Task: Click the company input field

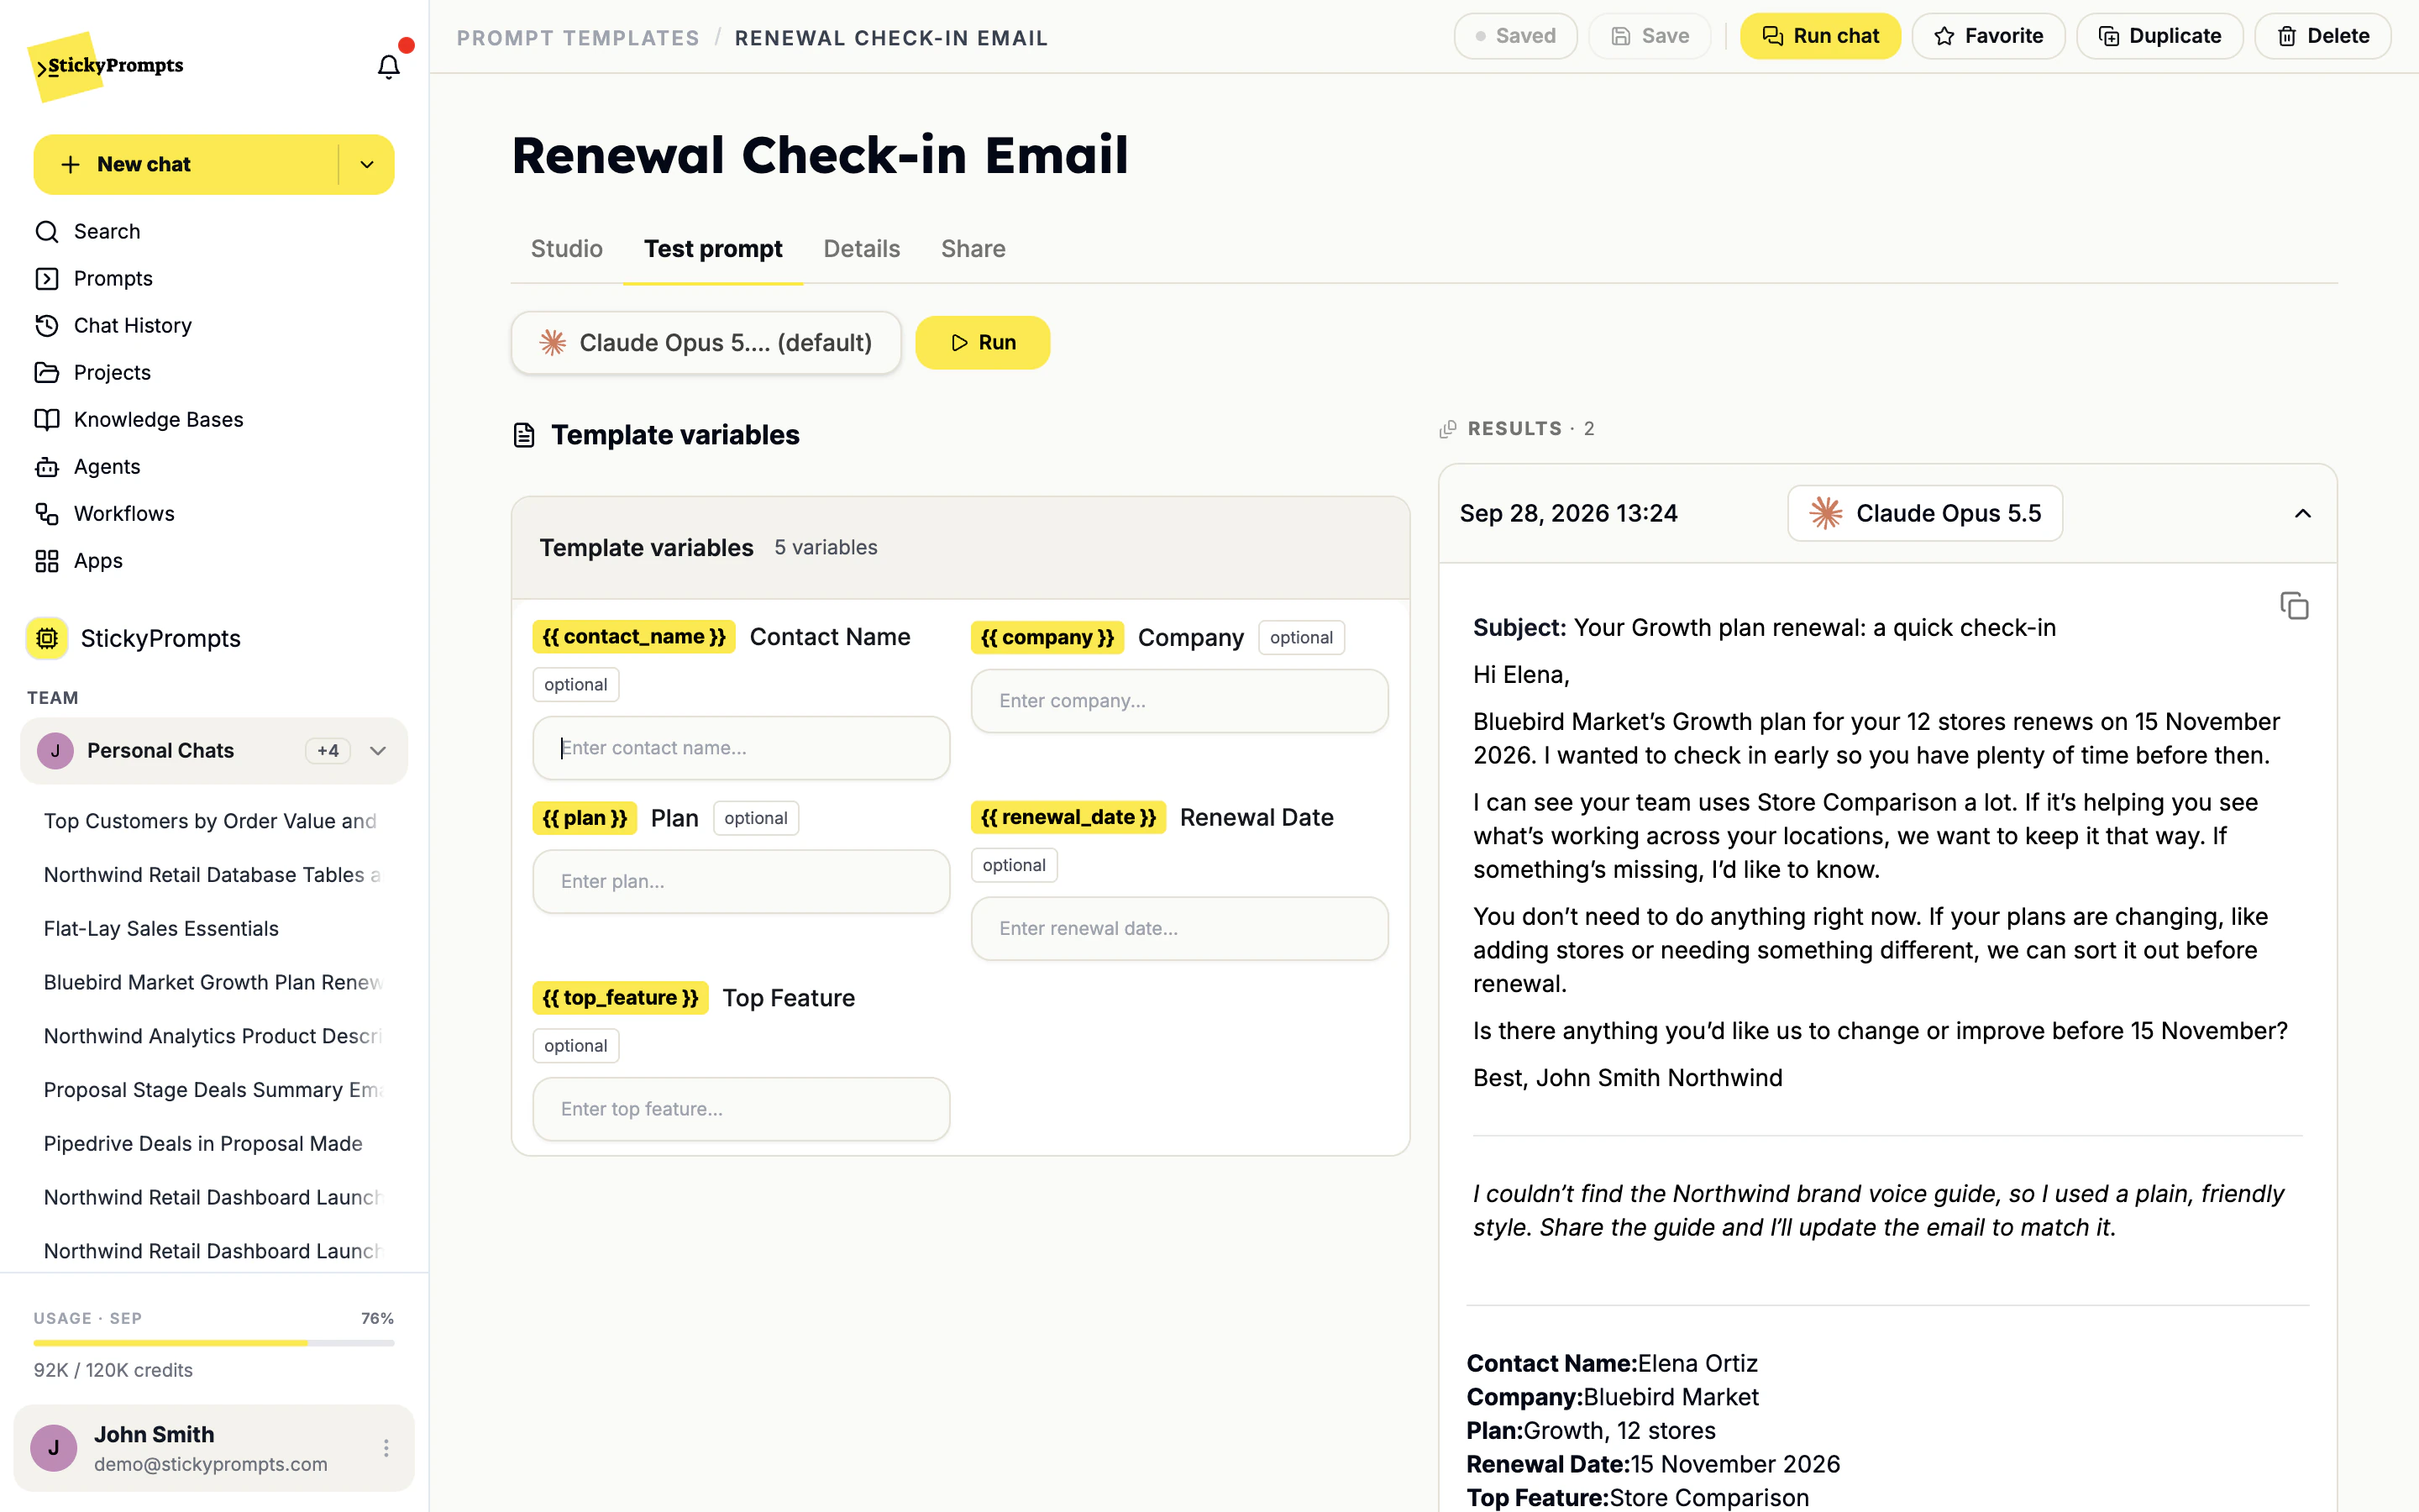Action: point(1179,701)
